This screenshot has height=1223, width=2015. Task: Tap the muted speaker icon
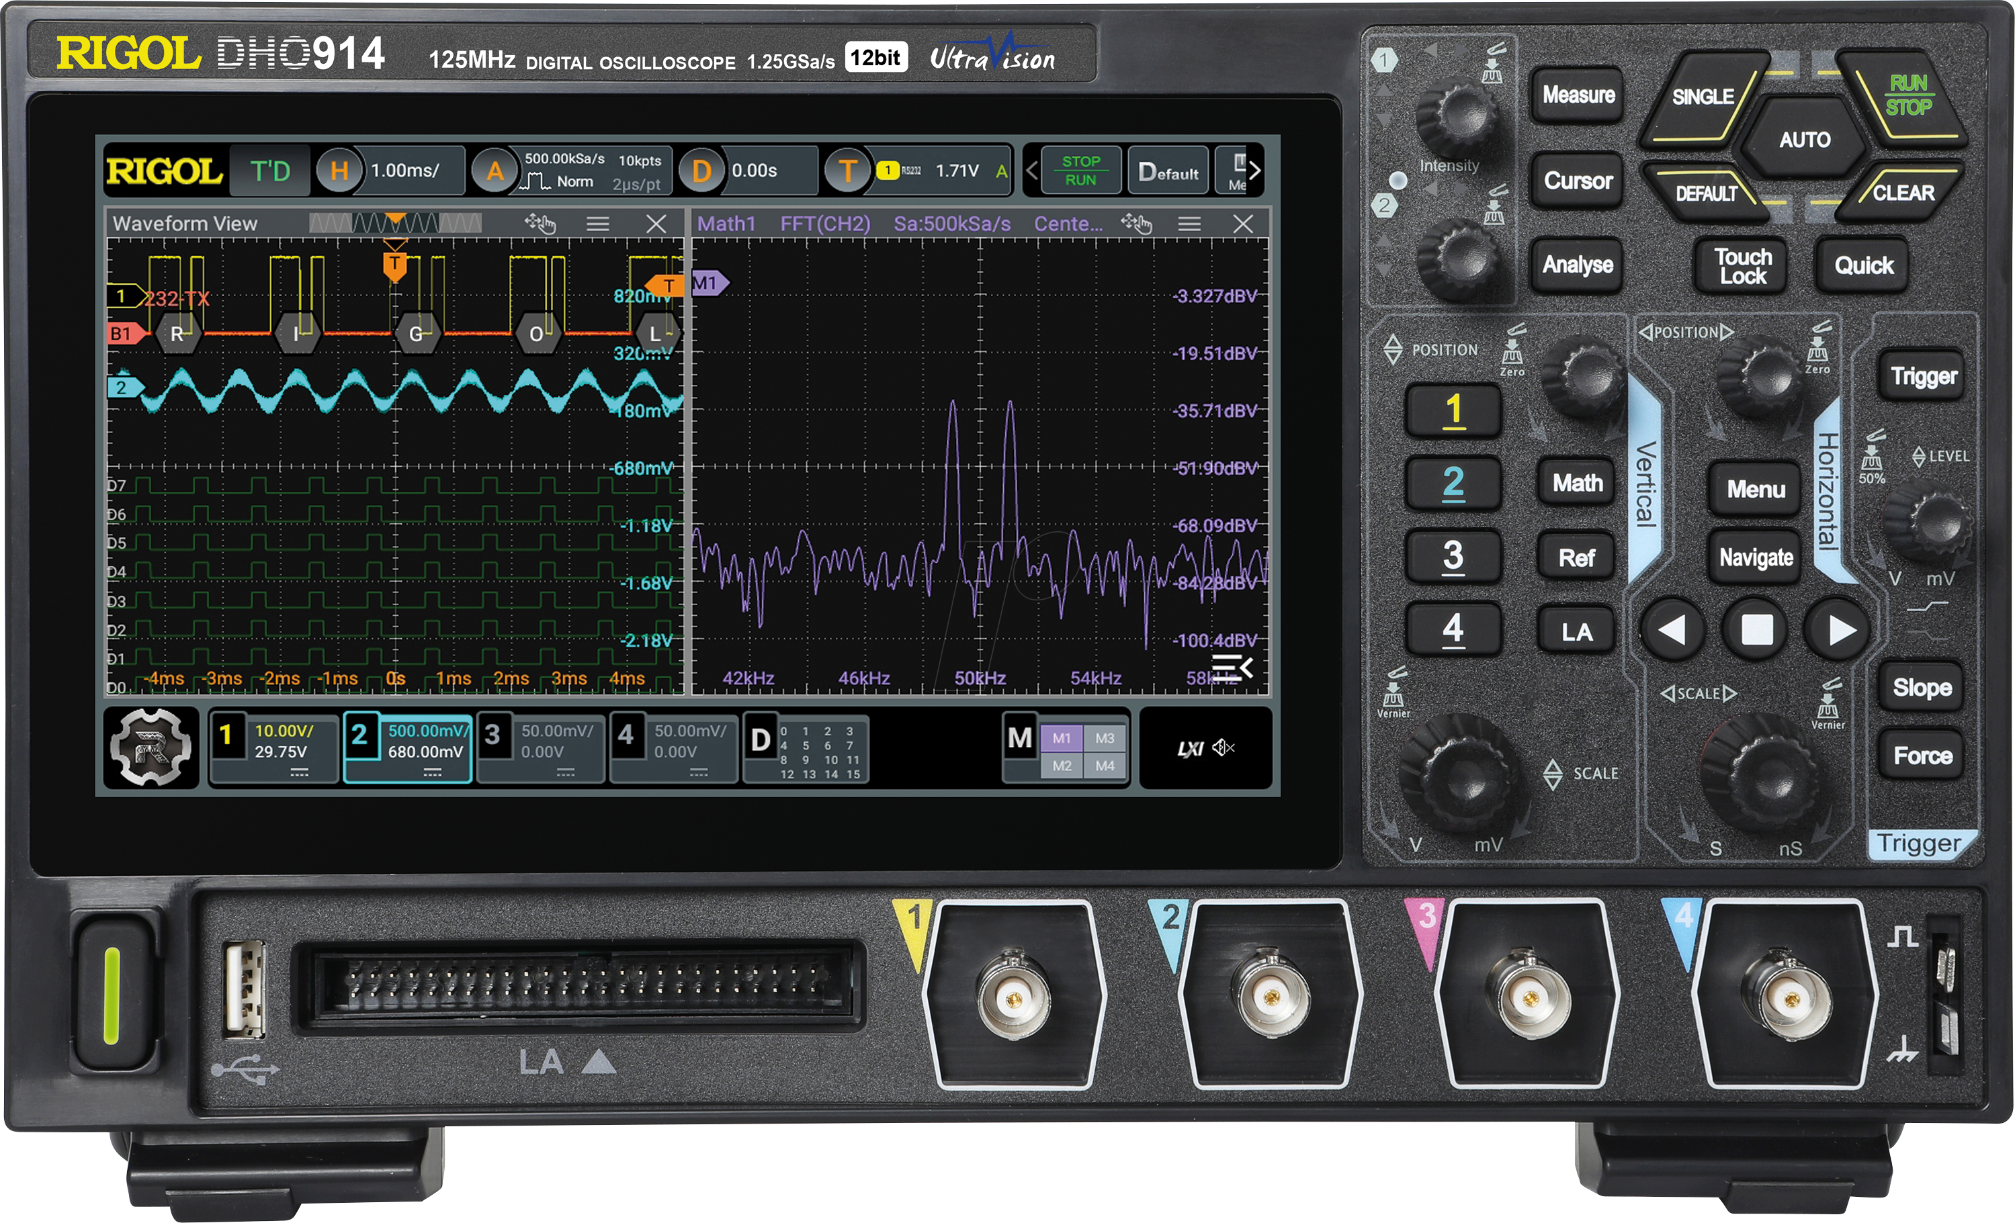click(1224, 748)
